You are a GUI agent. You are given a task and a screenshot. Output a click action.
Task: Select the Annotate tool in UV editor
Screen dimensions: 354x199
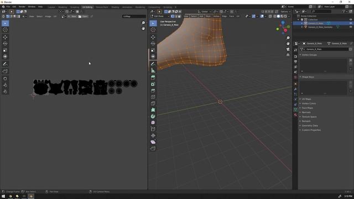click(x=5, y=64)
